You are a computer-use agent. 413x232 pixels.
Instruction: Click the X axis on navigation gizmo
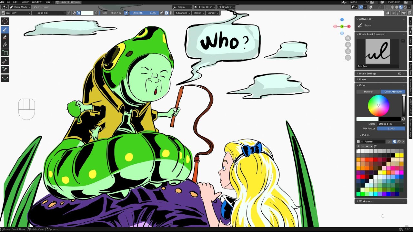click(349, 26)
